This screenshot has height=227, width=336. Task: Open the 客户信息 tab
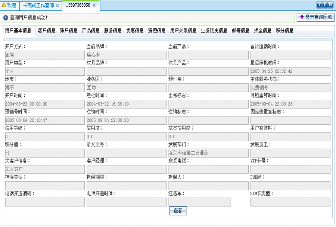click(47, 31)
